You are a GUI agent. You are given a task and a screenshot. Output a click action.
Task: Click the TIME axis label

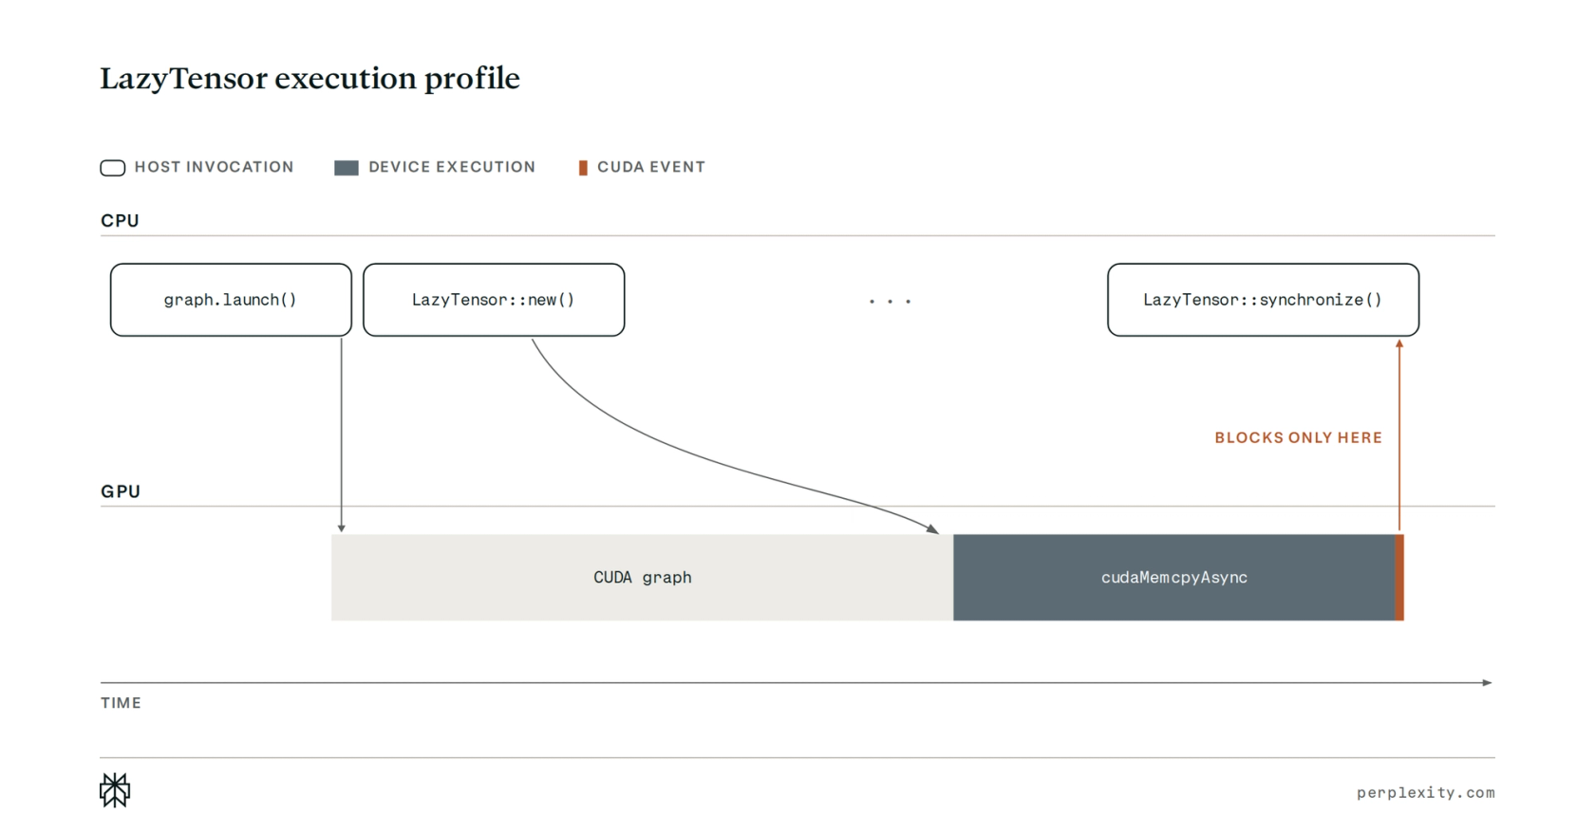[121, 703]
